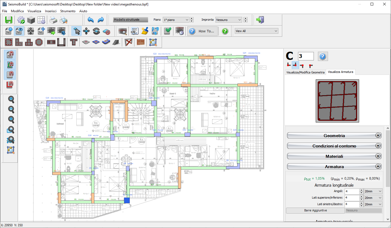Toggle the rotate element tool

(x=96, y=31)
